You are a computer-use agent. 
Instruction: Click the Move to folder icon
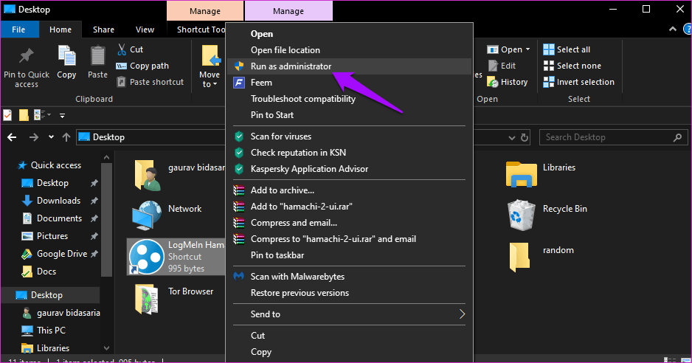[x=211, y=56]
